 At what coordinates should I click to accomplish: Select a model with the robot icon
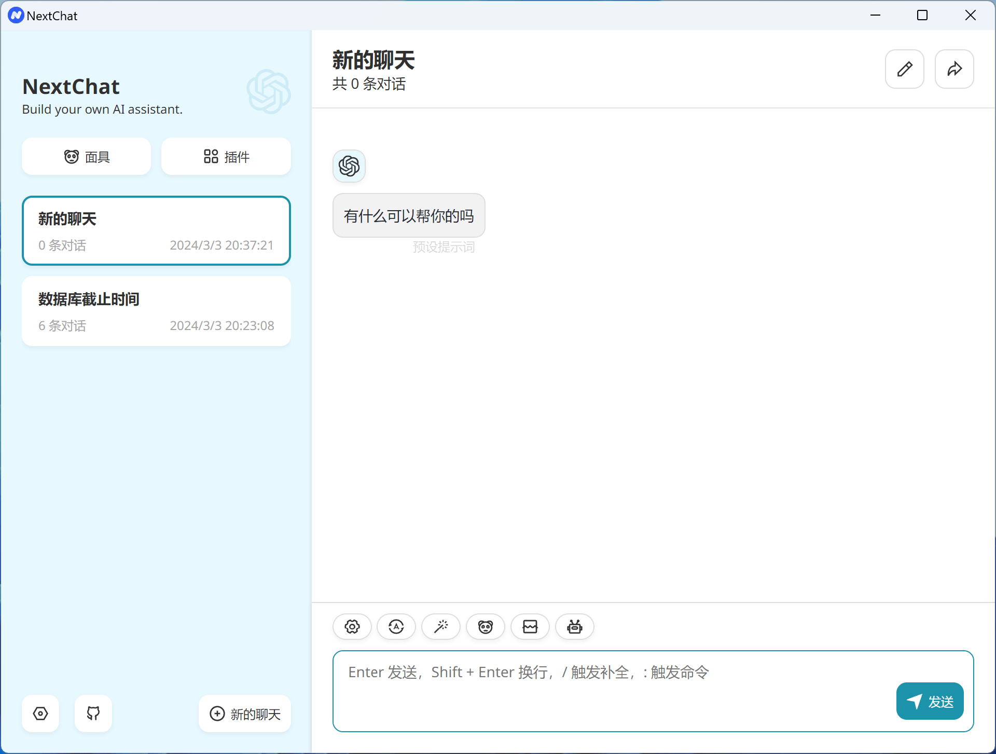[575, 626]
